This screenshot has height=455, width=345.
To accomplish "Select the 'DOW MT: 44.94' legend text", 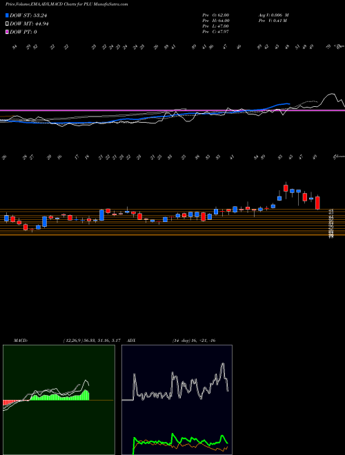I will pyautogui.click(x=29, y=24).
